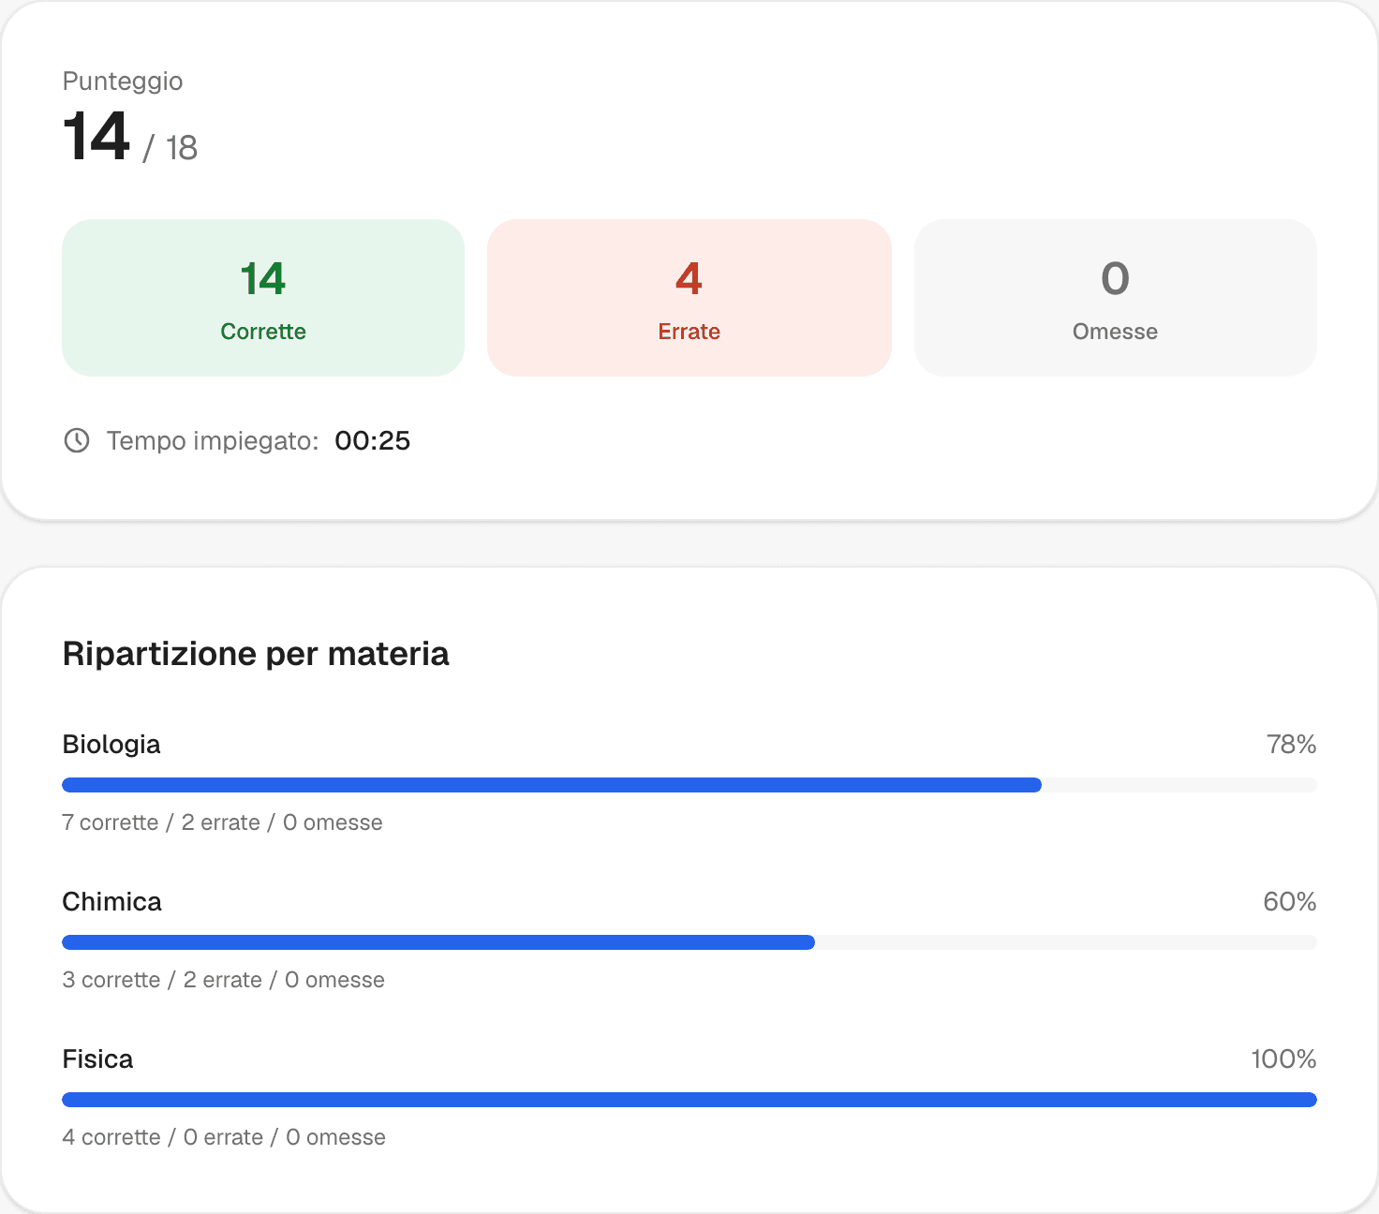This screenshot has height=1214, width=1379.
Task: Click '3 corrette / 2 errate / 0 omesse'
Action: click(x=223, y=980)
